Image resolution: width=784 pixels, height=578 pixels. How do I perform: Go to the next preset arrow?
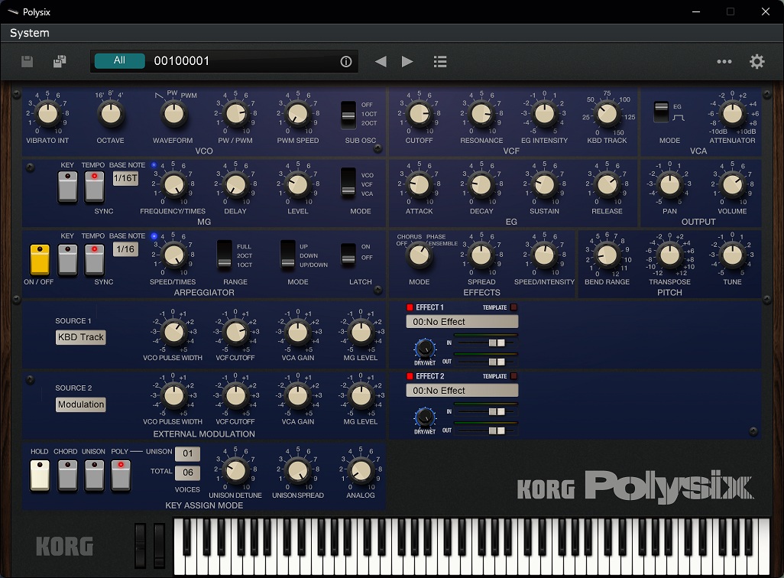[x=407, y=62]
